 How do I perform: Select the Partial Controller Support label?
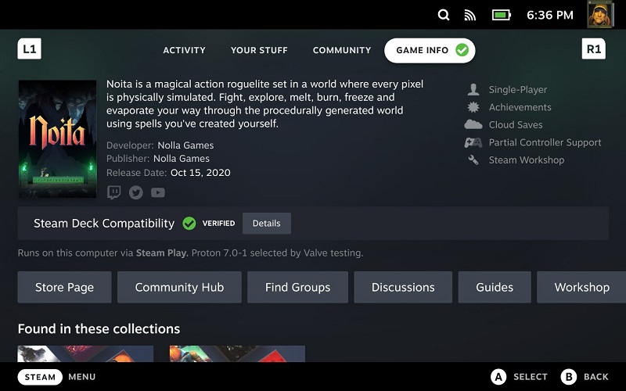point(545,142)
